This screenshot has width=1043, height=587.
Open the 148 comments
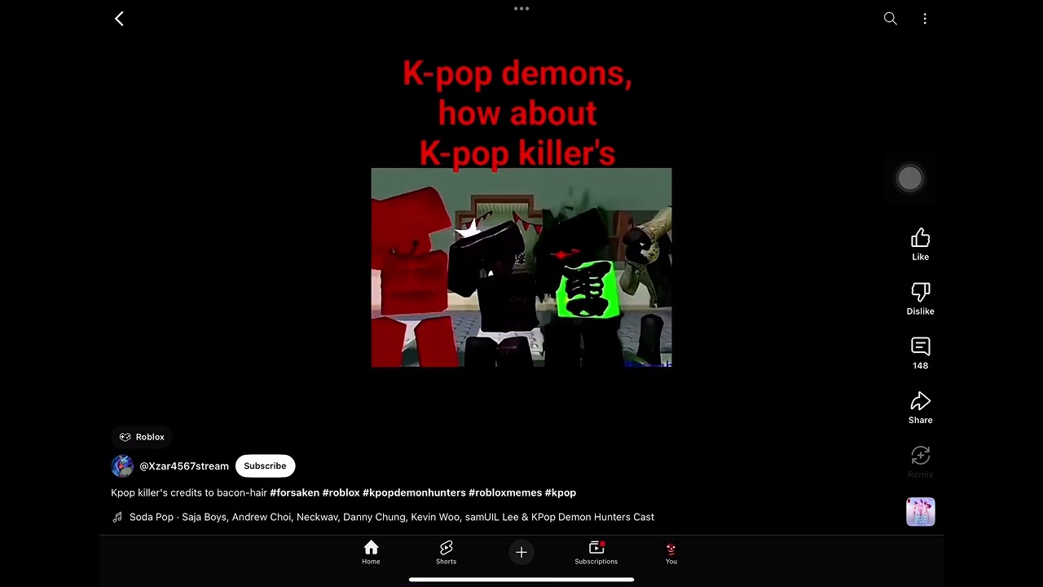920,353
